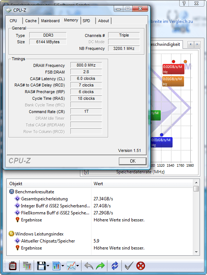Click the options sliders icon in toolbar
Viewport: 207px width, 275px height.
[13, 266]
